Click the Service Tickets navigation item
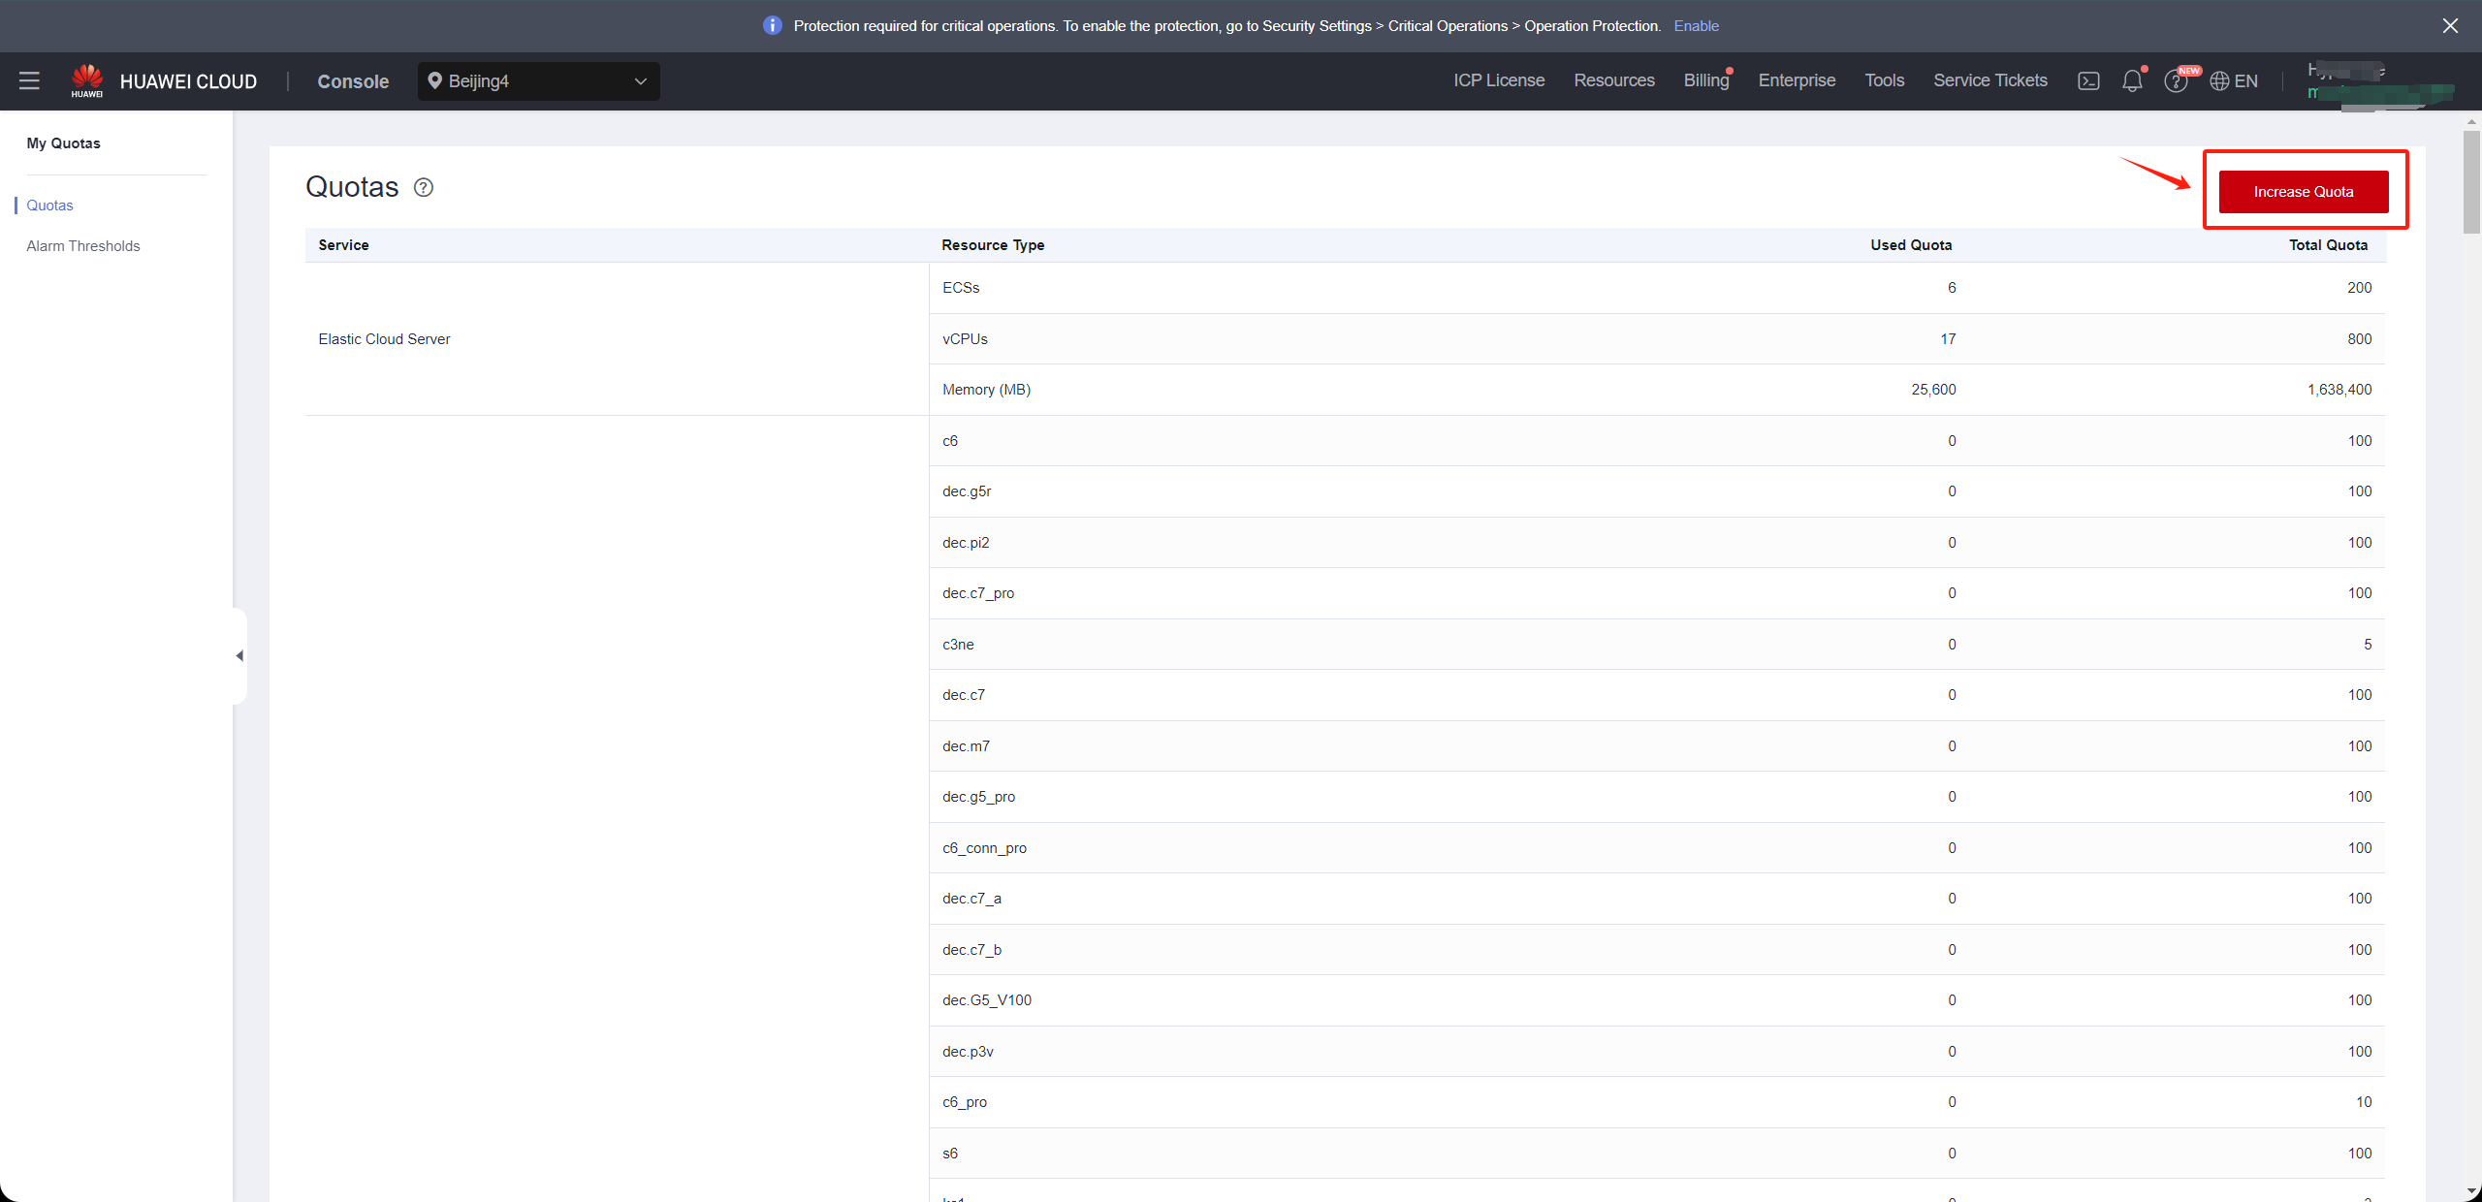 click(x=1989, y=80)
